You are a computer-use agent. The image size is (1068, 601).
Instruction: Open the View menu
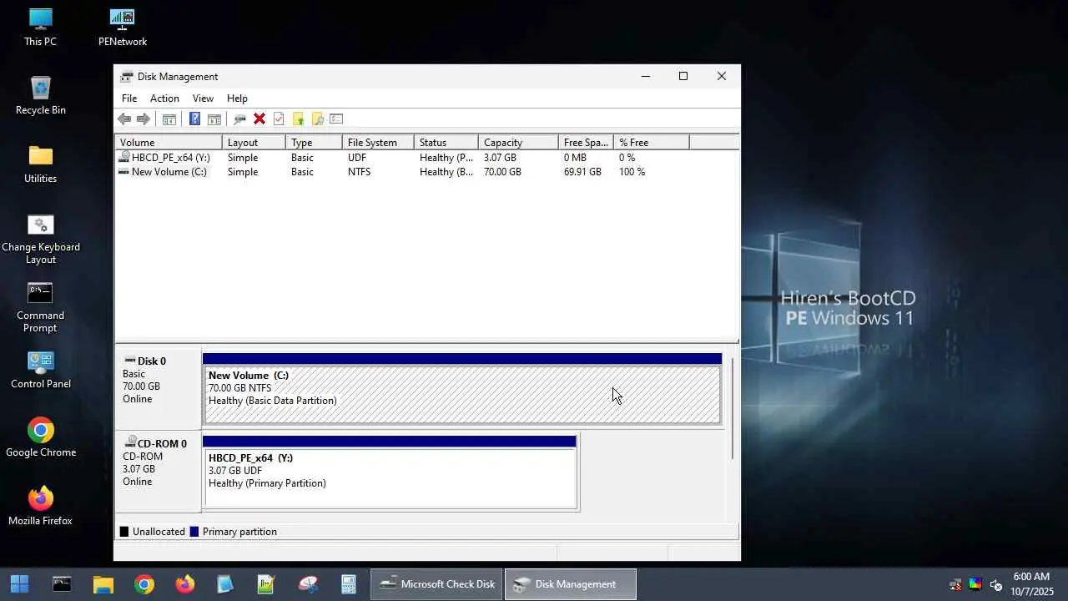pos(203,98)
